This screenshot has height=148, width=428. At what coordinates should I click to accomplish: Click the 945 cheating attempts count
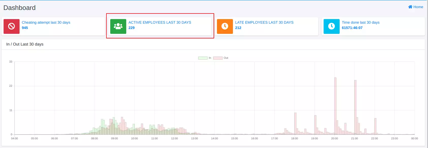pyautogui.click(x=25, y=28)
